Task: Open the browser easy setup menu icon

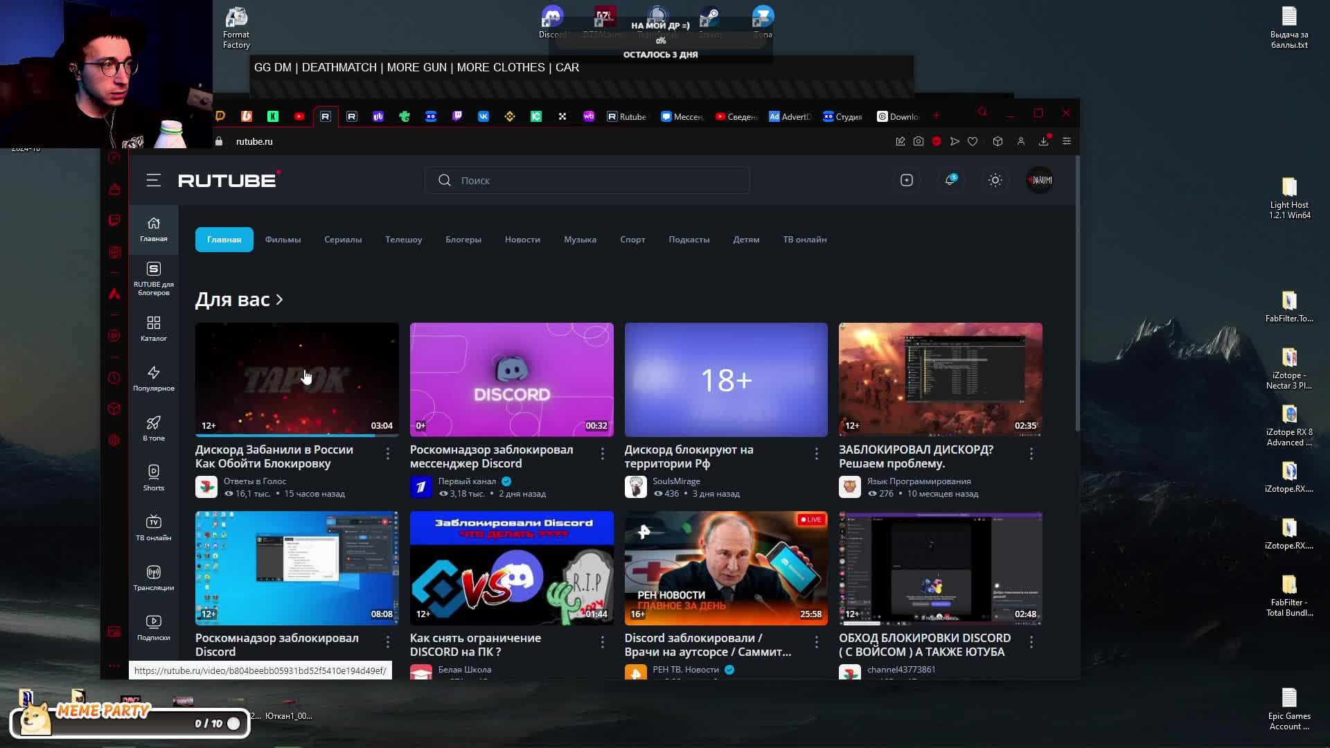Action: click(1067, 141)
